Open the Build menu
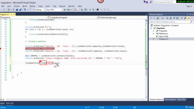194x109 pixels. [25, 6]
